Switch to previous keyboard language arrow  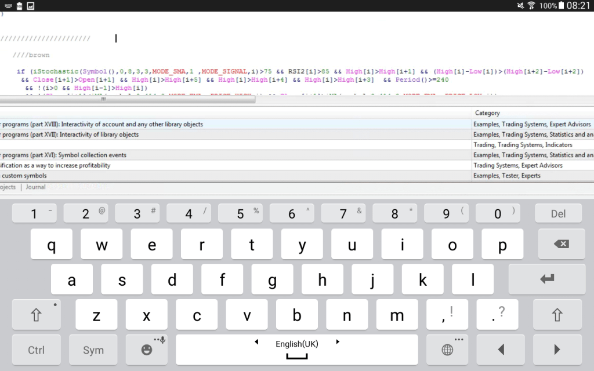pyautogui.click(x=256, y=342)
